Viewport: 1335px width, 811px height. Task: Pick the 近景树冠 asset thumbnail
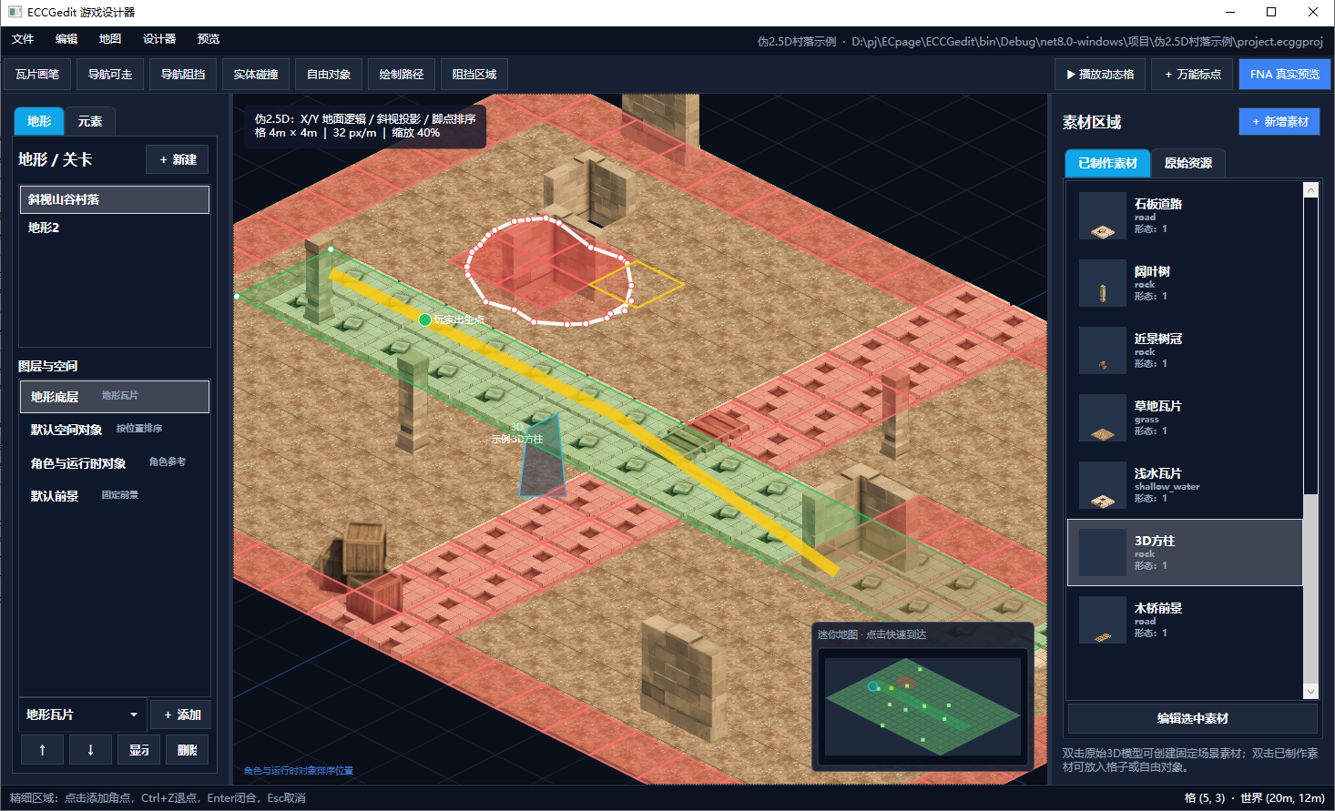pos(1102,350)
